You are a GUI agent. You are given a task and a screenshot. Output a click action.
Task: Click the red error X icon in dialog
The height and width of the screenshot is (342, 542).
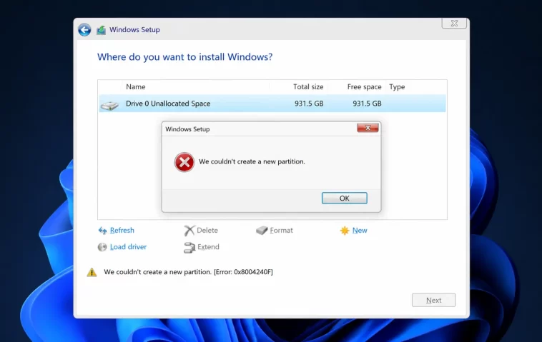coord(184,162)
